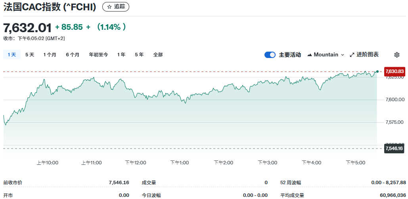Click the 下午12:00 time axis label

(x=136, y=163)
